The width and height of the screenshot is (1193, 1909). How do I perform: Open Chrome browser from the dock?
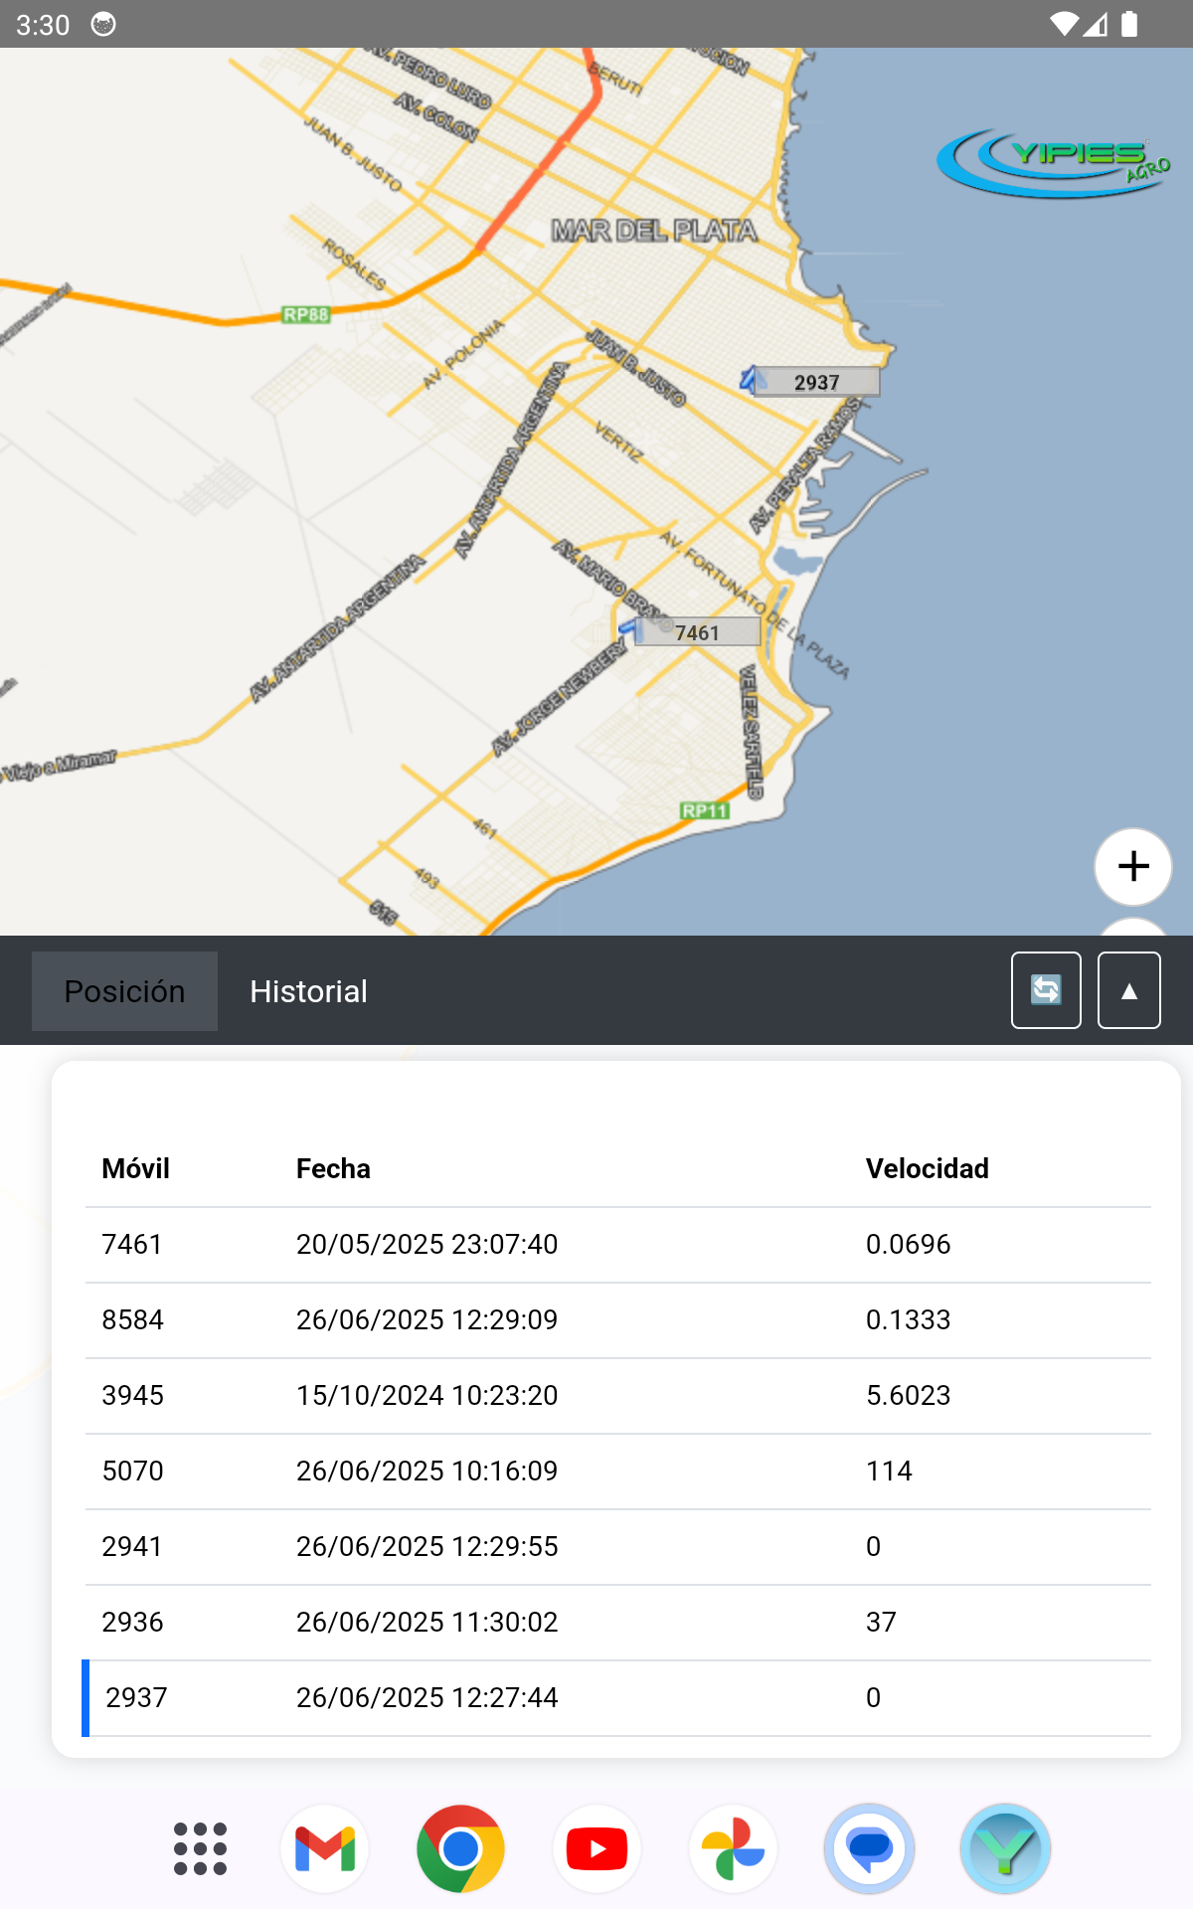click(460, 1849)
